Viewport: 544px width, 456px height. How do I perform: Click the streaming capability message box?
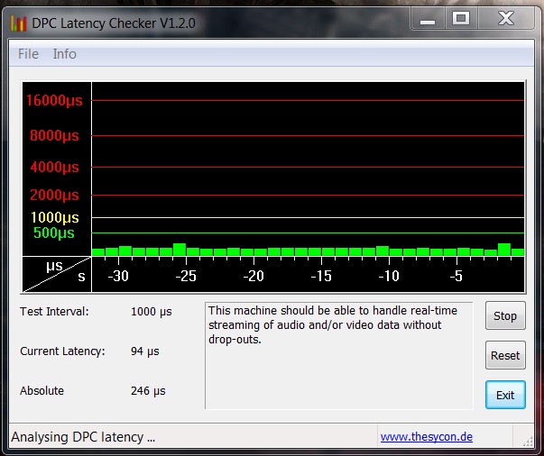tap(339, 355)
